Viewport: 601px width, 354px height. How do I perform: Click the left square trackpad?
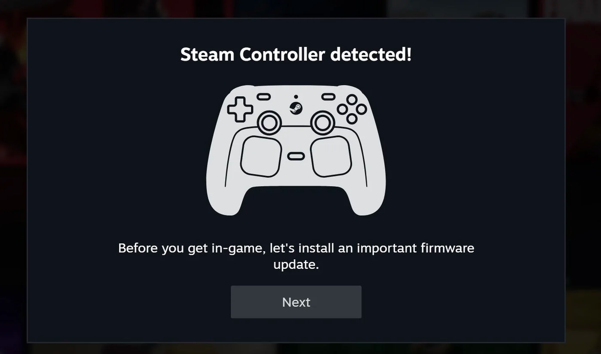pyautogui.click(x=260, y=156)
